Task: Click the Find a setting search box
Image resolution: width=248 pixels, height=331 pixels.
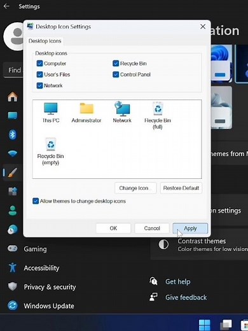Action: coord(13,70)
